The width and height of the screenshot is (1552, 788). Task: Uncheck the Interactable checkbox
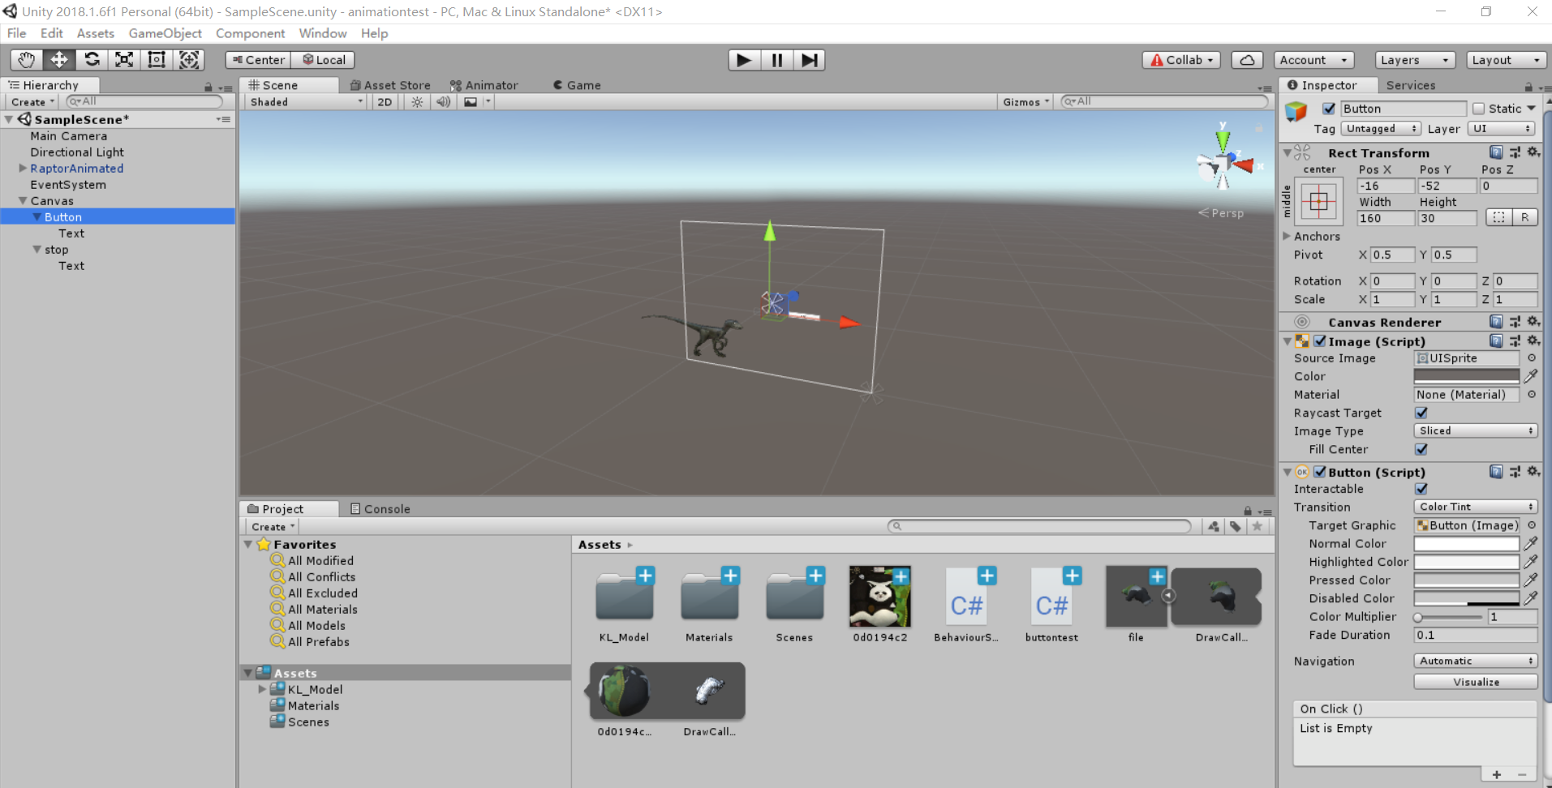point(1422,489)
